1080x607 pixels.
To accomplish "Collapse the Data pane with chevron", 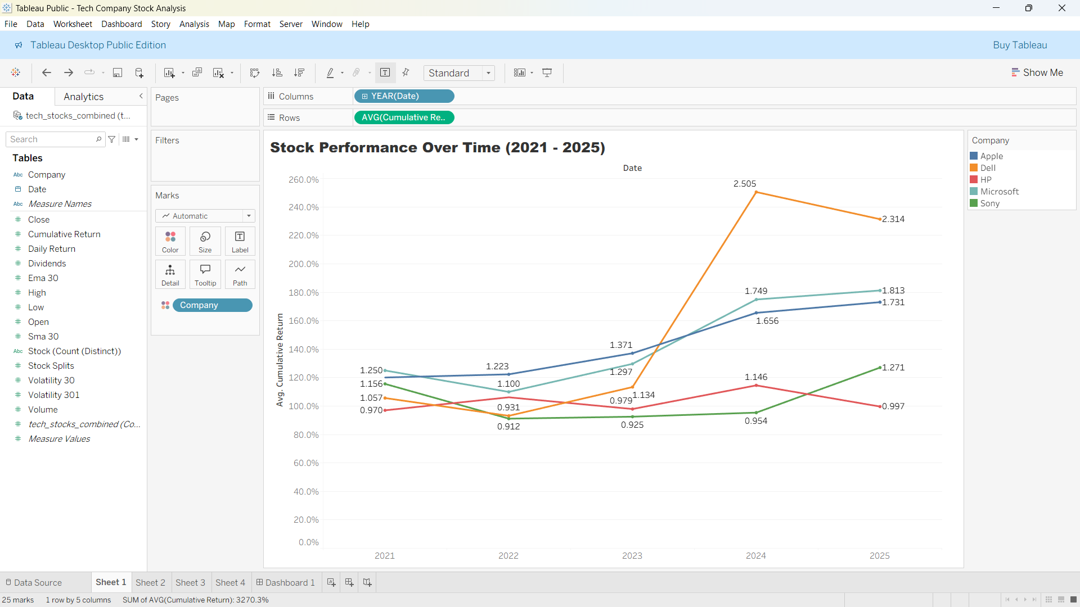I will coord(141,96).
